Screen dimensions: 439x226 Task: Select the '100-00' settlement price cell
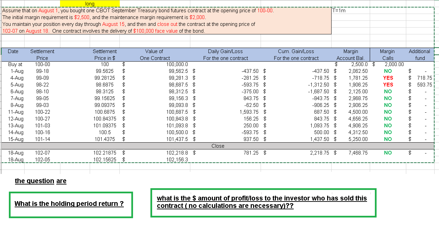pos(43,64)
